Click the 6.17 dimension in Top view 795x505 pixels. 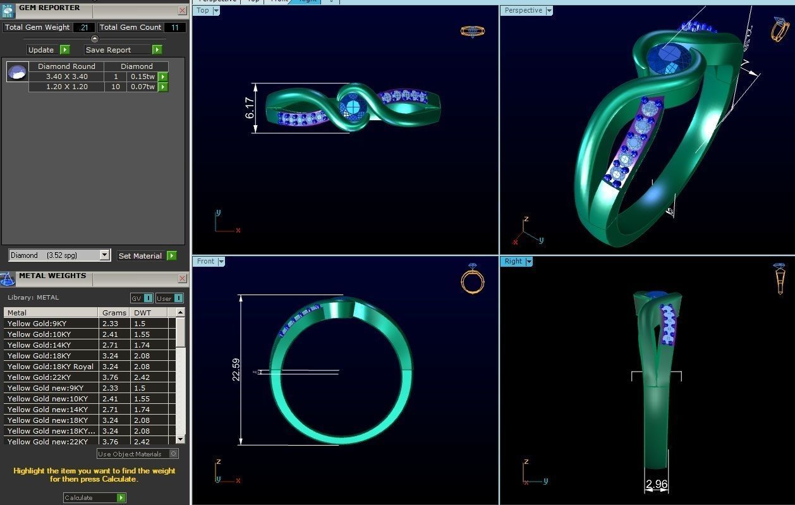(x=250, y=108)
